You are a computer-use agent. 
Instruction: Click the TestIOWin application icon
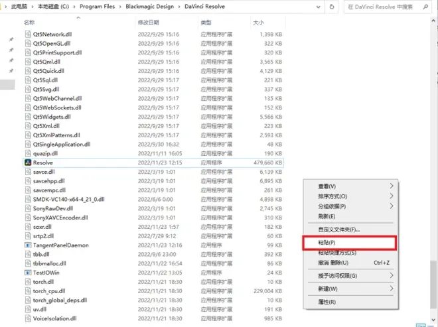pos(28,273)
